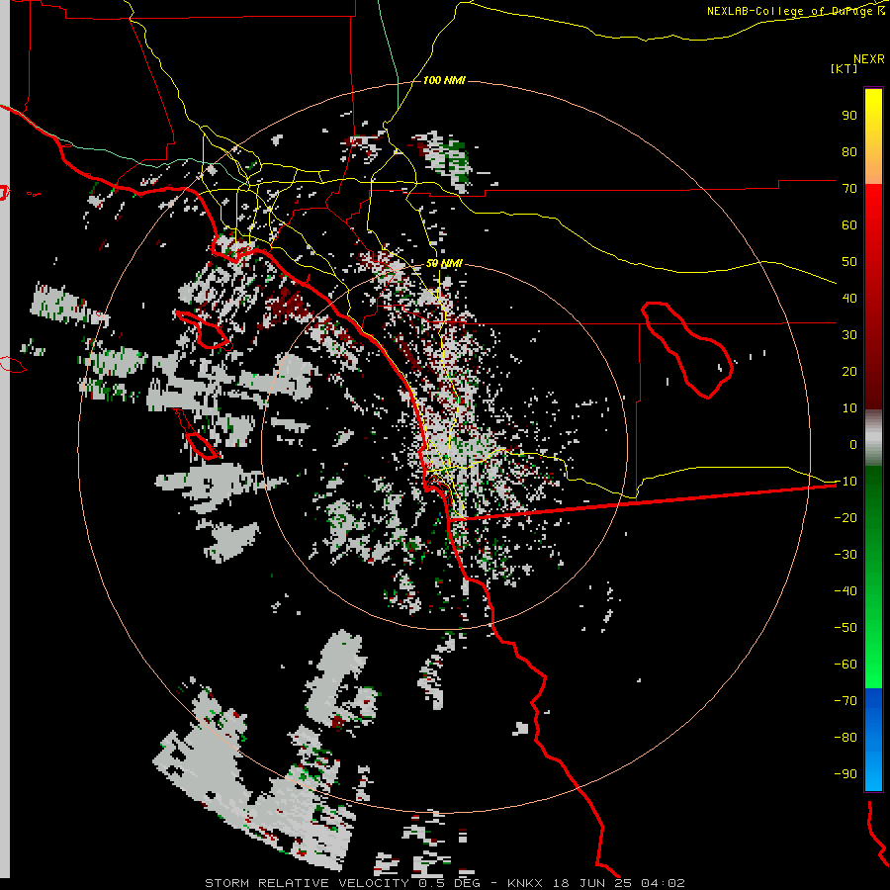
Task: Click the "50 NMI" range ring label
Action: pos(444,263)
